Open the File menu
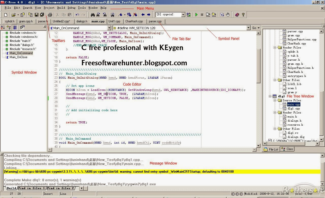The height and width of the screenshot is (198, 325). pos(8,8)
